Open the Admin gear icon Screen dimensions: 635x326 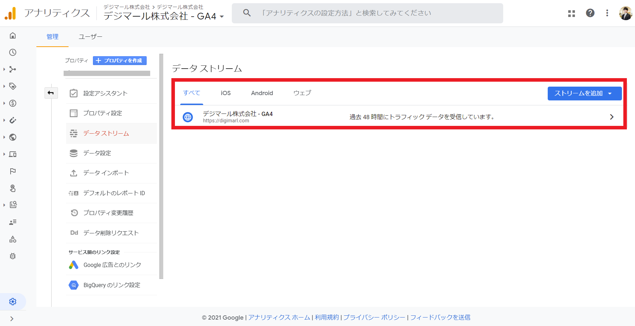click(x=13, y=302)
